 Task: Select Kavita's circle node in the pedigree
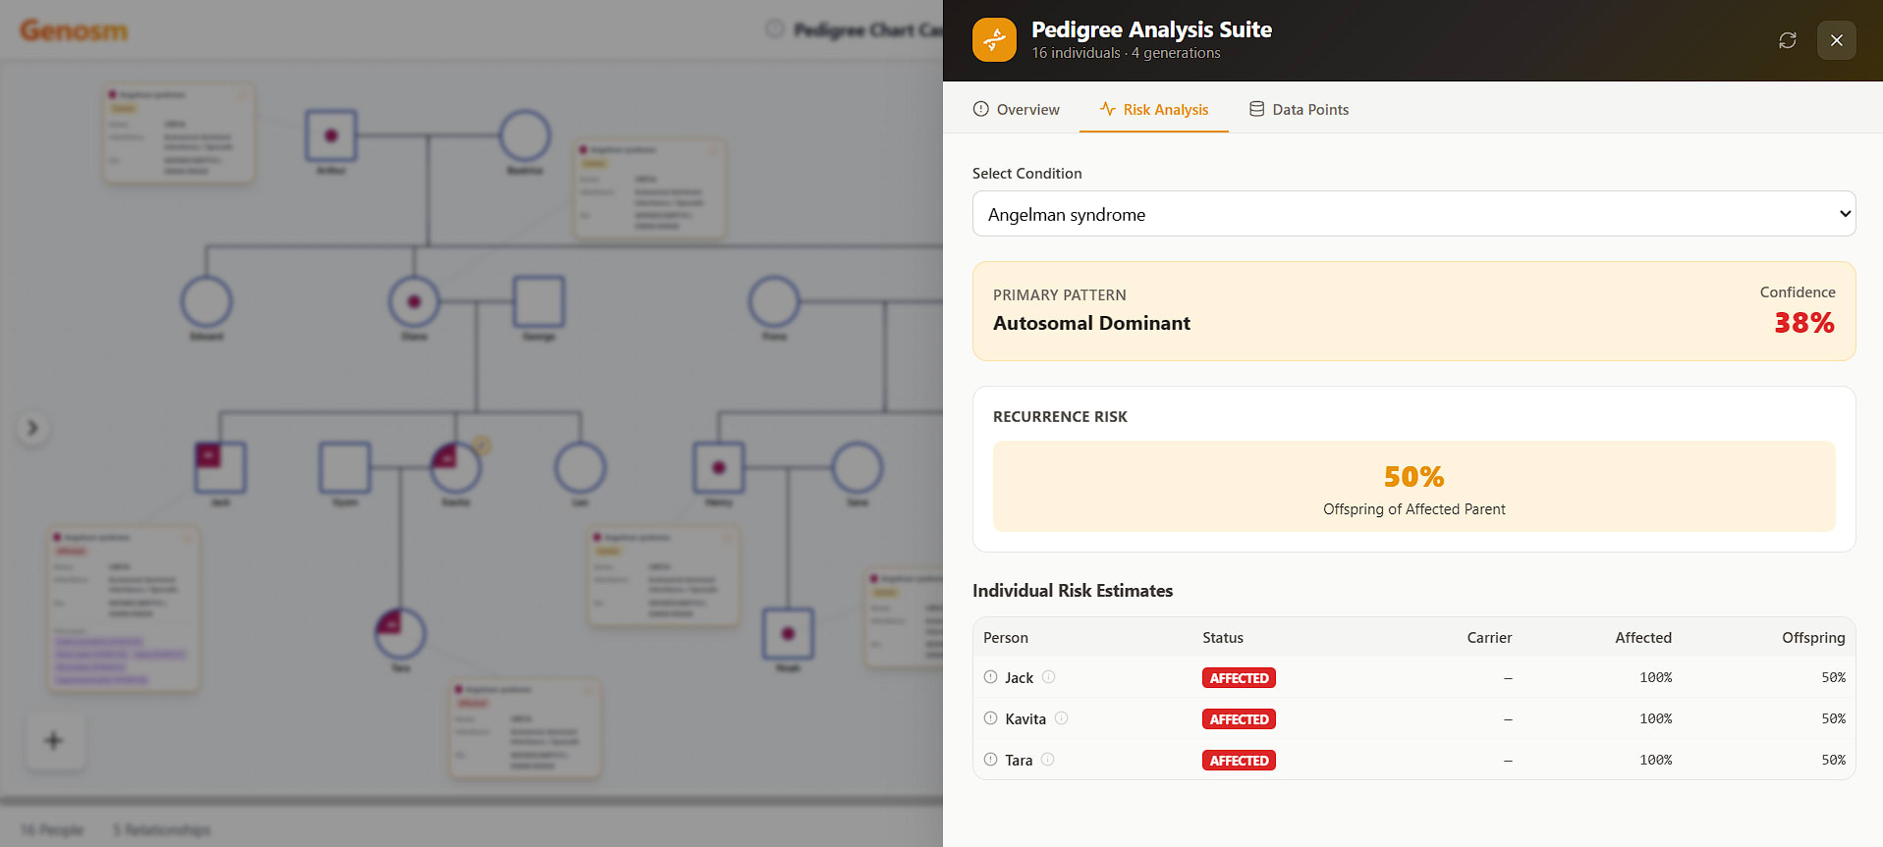[456, 467]
